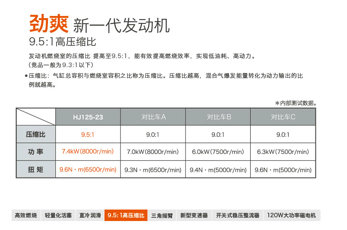Click the 9.6N·m(5000r/min) cell
The width and height of the screenshot is (347, 230).
(283, 169)
